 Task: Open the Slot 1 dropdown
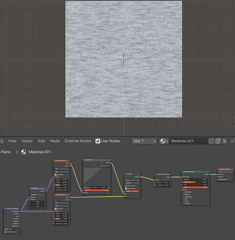(144, 141)
